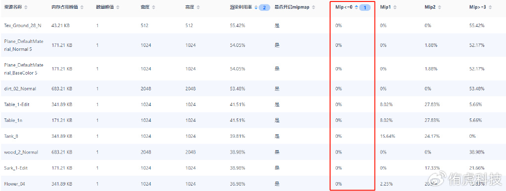Select the Flower_04 resource name
The width and height of the screenshot is (506, 191).
pyautogui.click(x=14, y=184)
